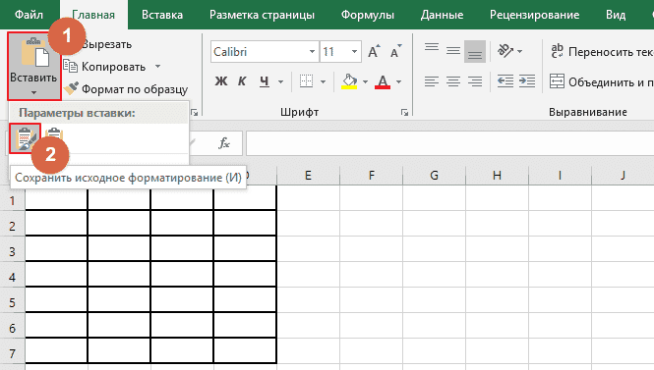Increase indent icon
This screenshot has height=370, width=654.
pyautogui.click(x=527, y=81)
